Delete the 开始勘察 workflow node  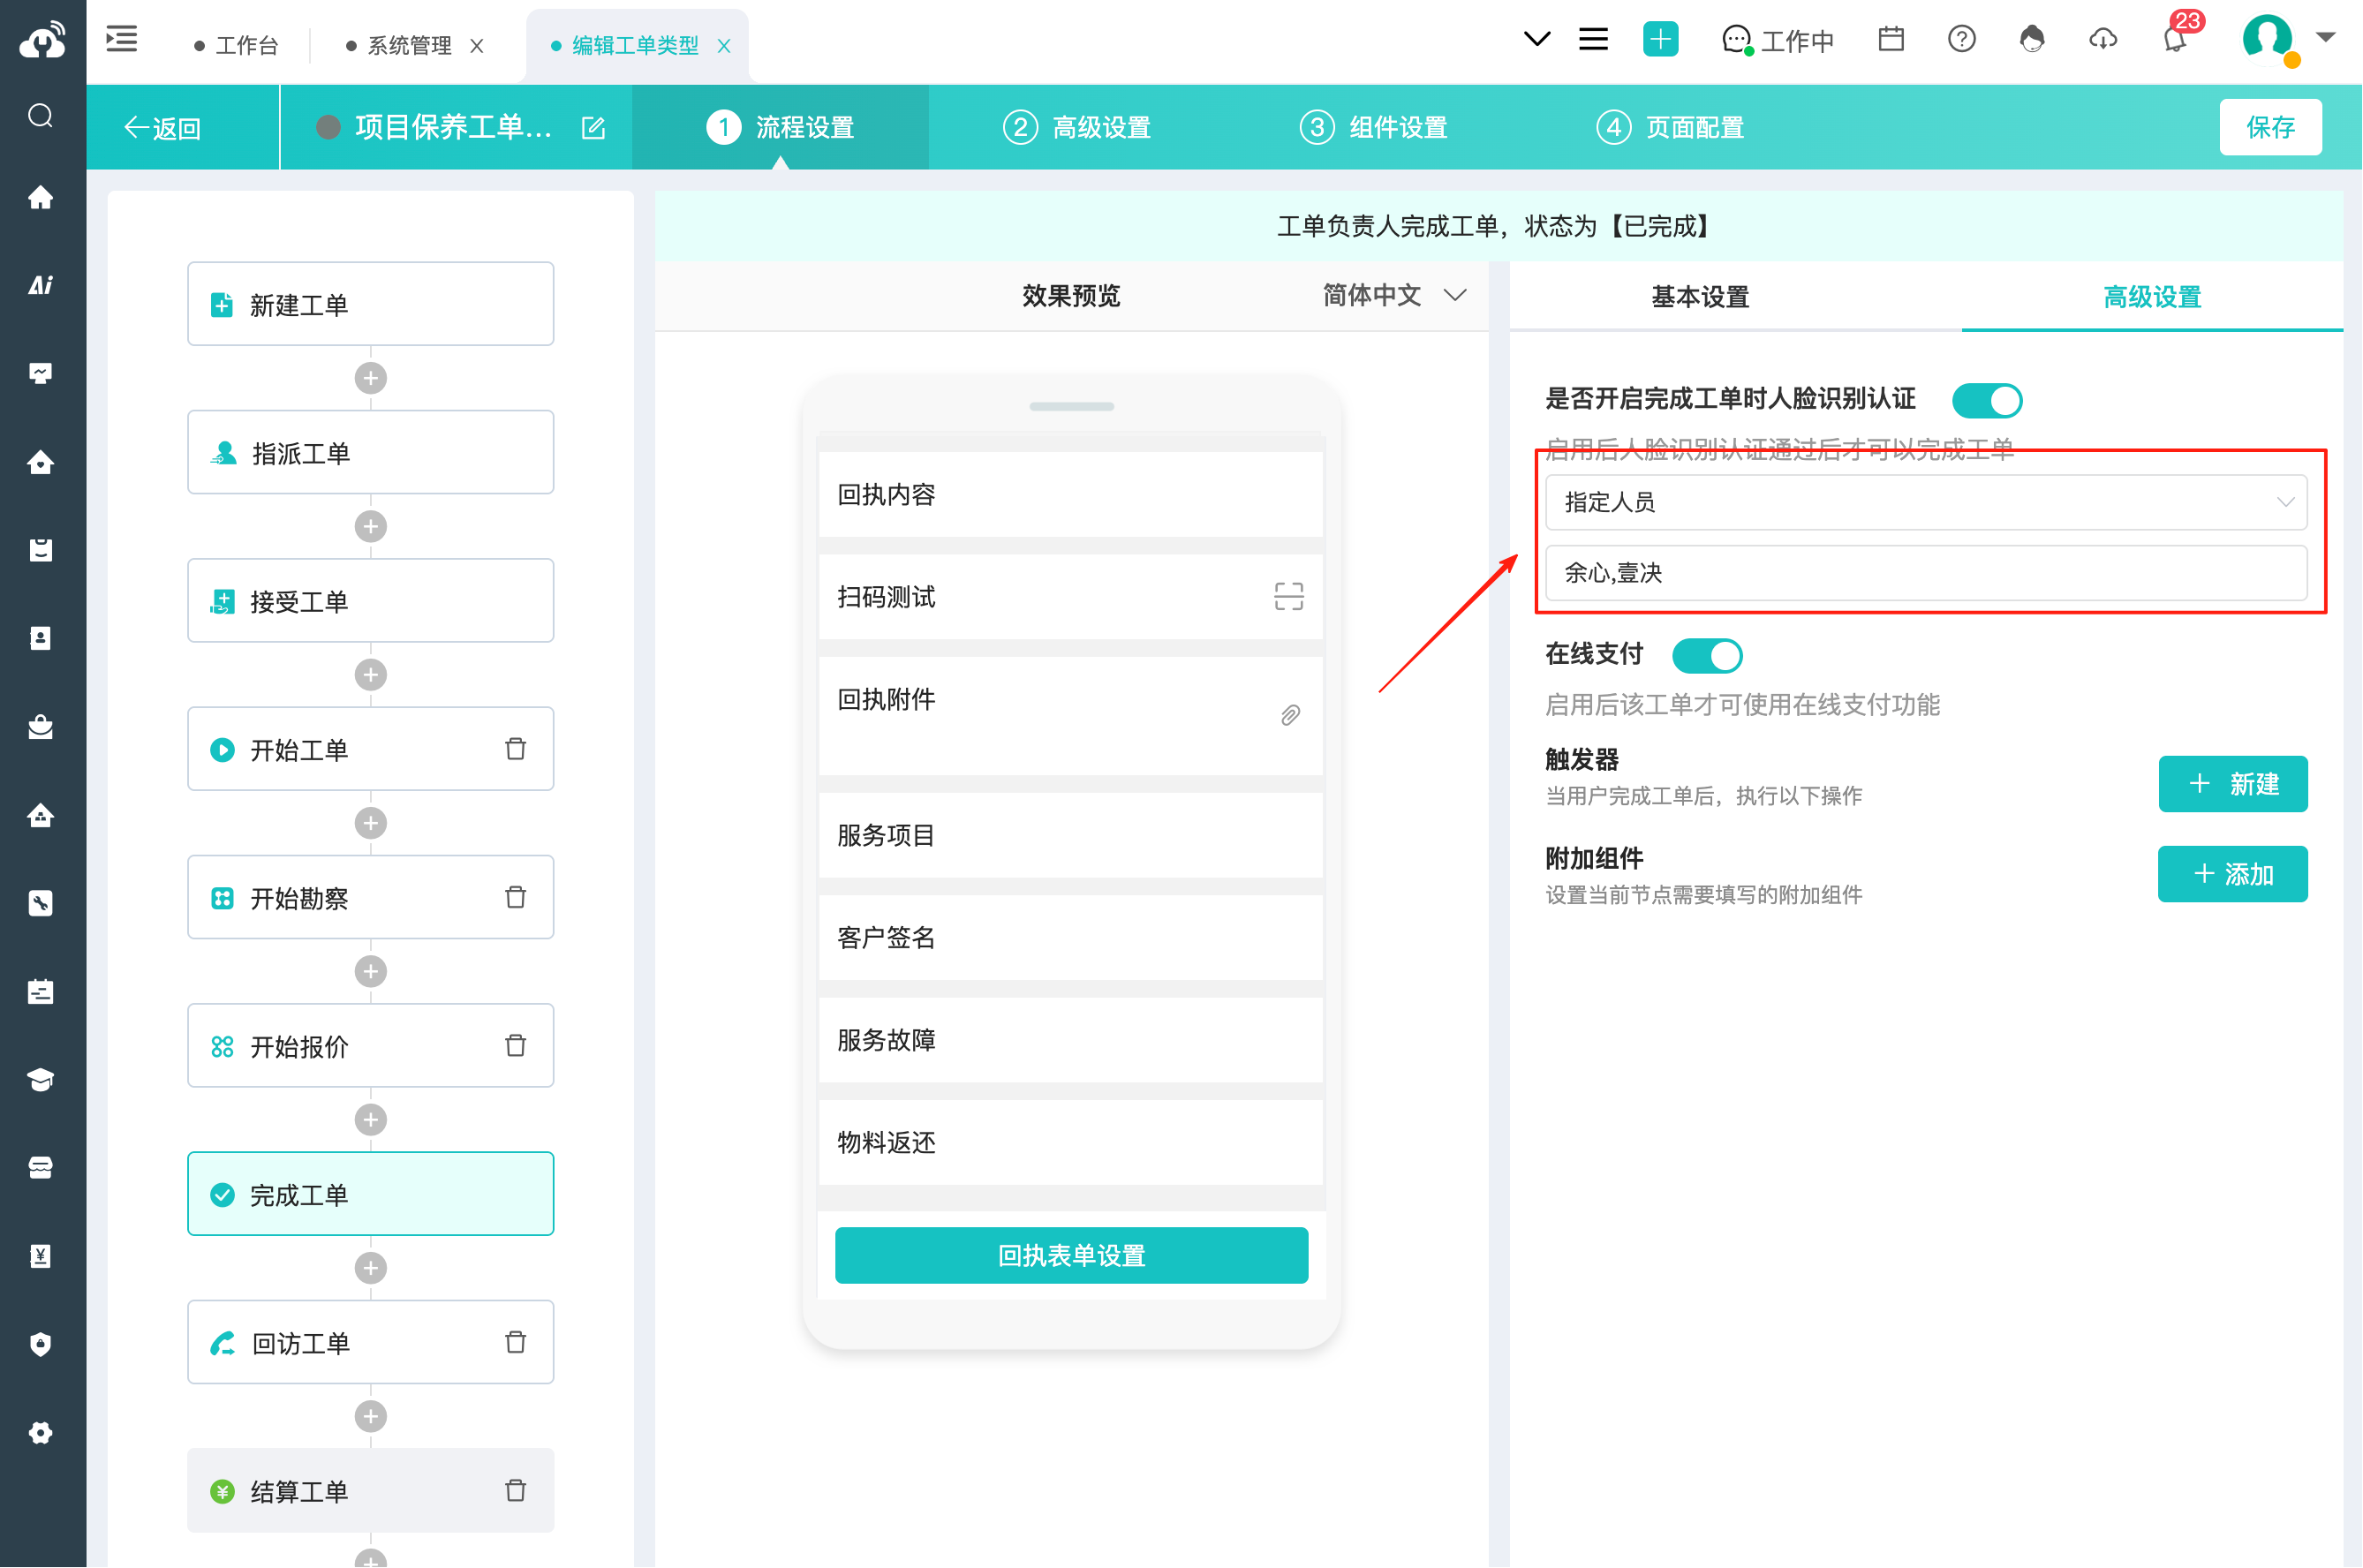click(516, 897)
